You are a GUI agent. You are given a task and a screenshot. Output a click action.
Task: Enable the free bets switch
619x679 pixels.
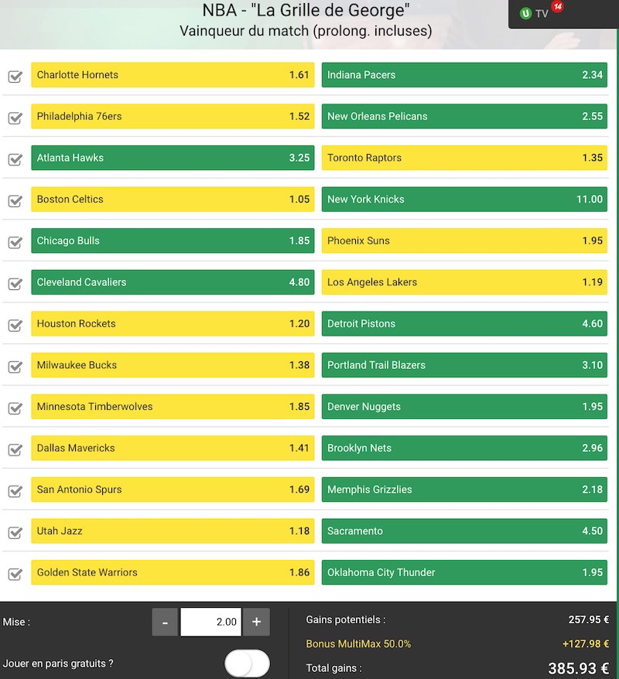click(247, 664)
